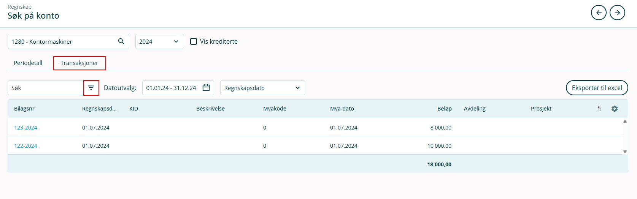This screenshot has height=199, width=637.
Task: Click the magnifier icon in account search
Action: (x=121, y=41)
